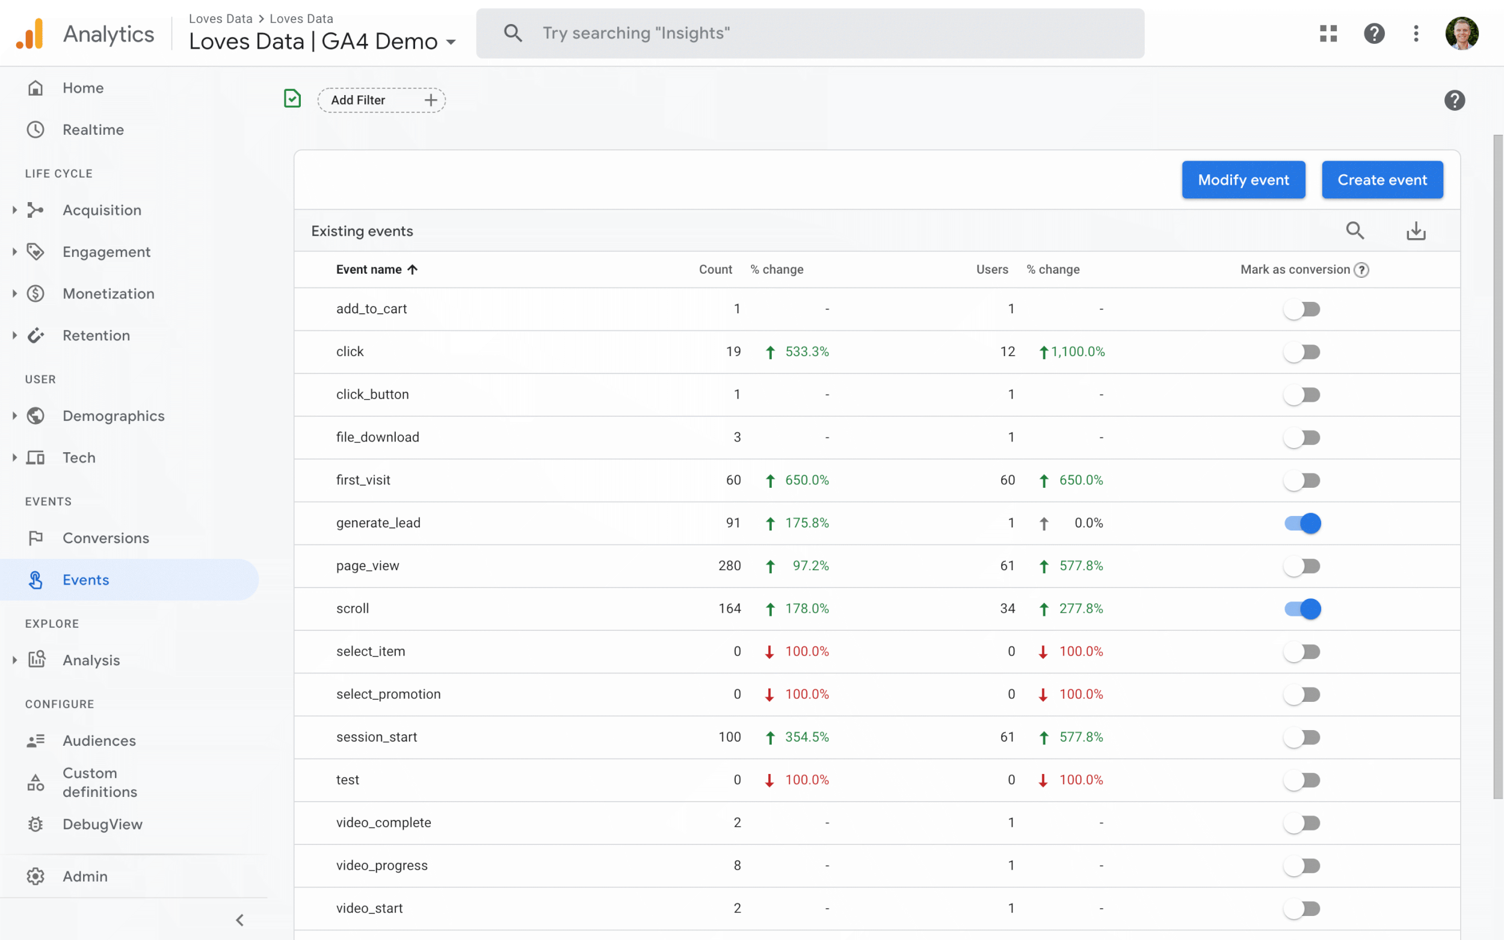Image resolution: width=1504 pixels, height=940 pixels.
Task: Click the download events icon
Action: pyautogui.click(x=1415, y=231)
